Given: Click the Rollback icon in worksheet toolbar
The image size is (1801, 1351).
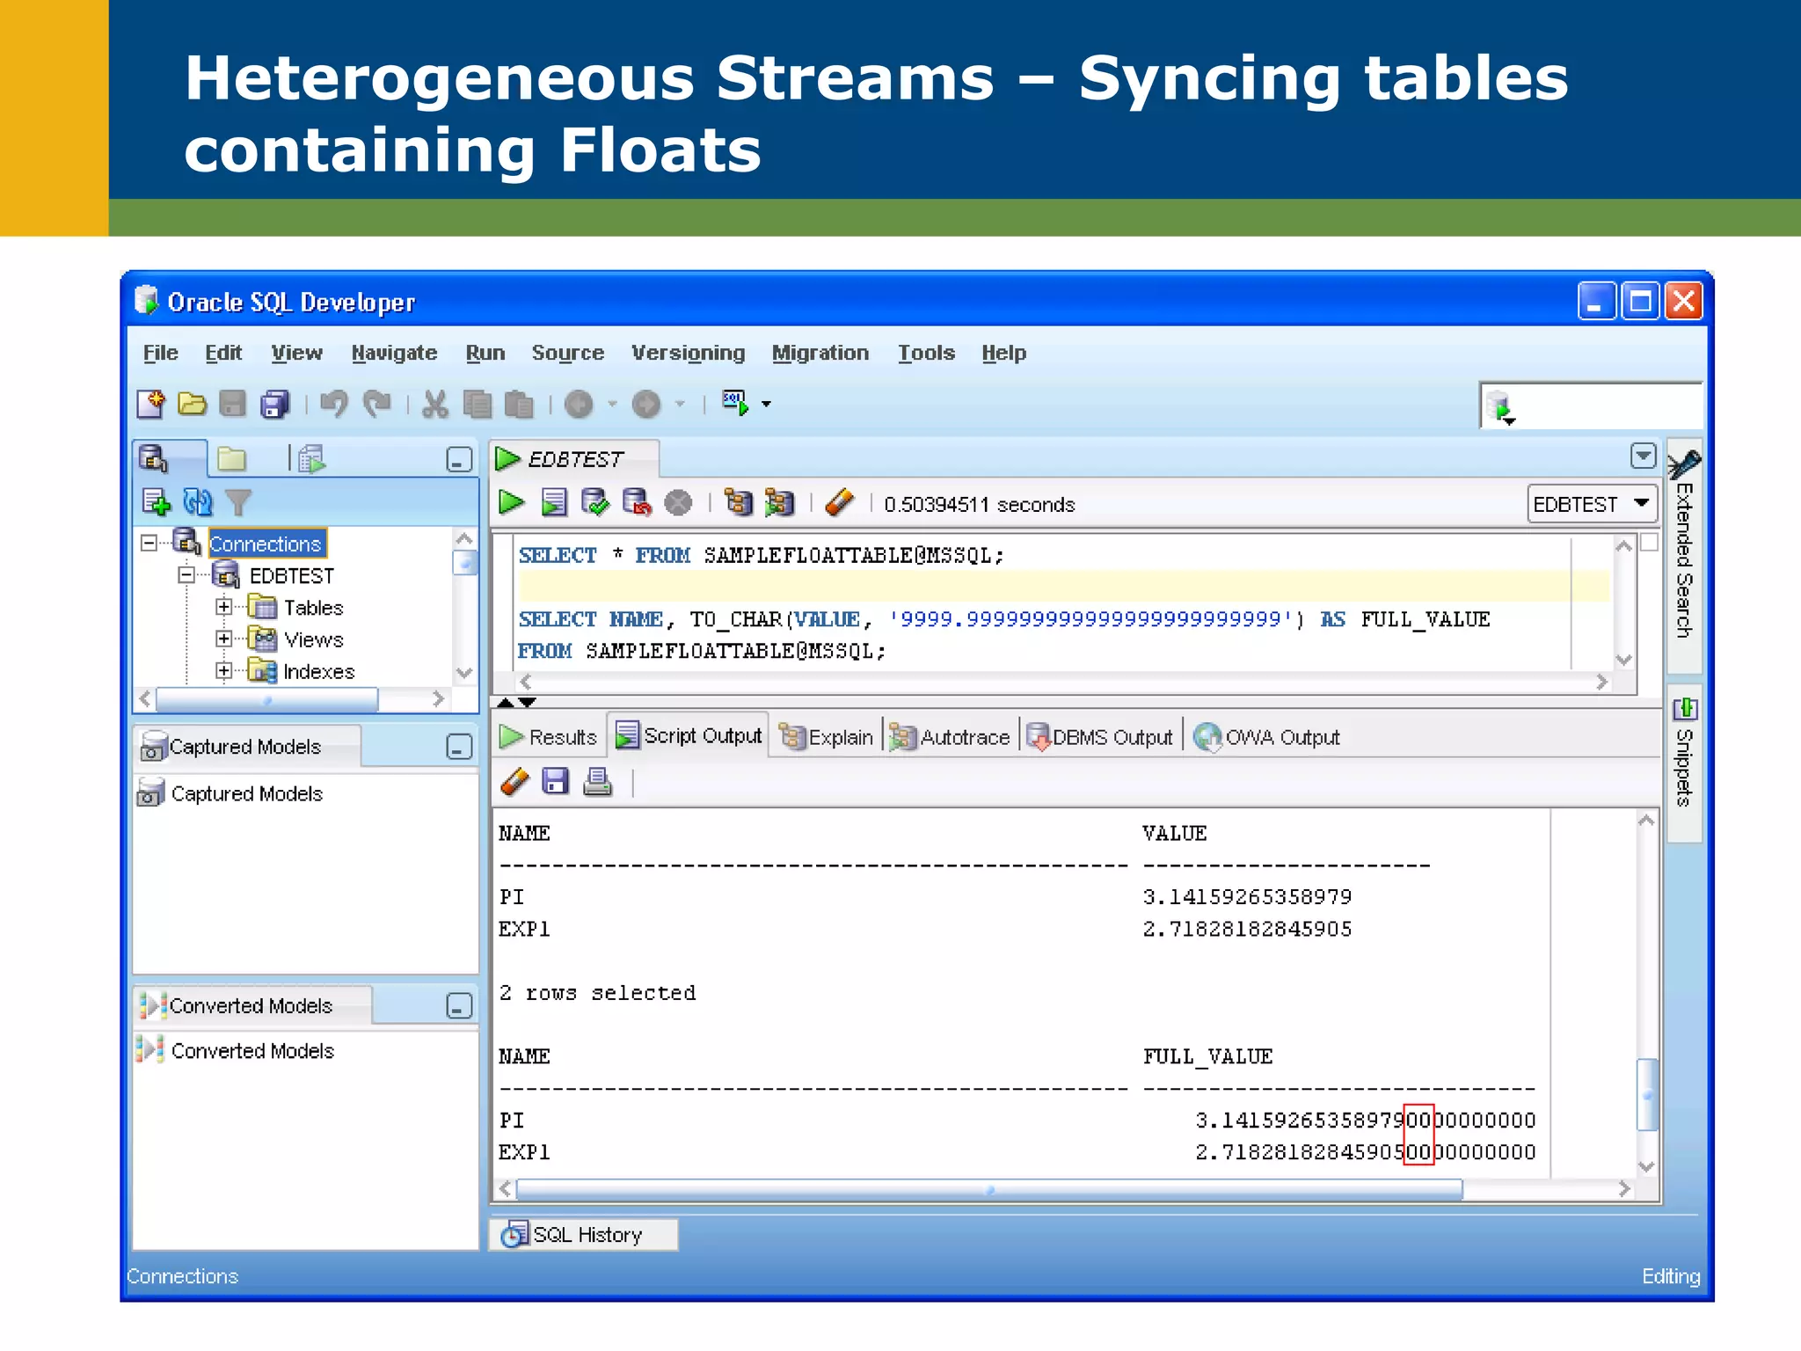Looking at the screenshot, I should click(x=637, y=503).
